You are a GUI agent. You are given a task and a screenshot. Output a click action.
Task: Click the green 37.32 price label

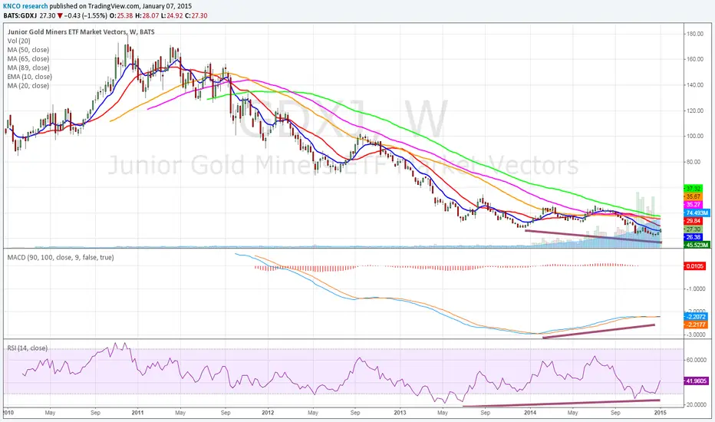pos(693,189)
